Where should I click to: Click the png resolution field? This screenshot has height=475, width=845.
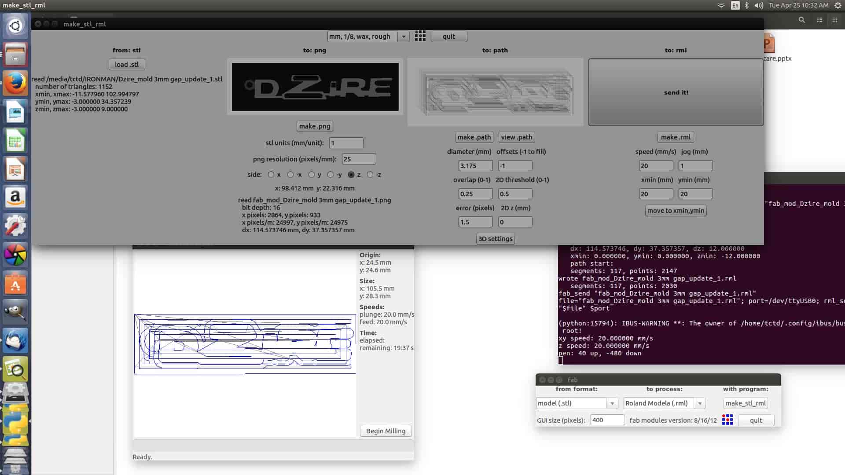click(x=359, y=159)
